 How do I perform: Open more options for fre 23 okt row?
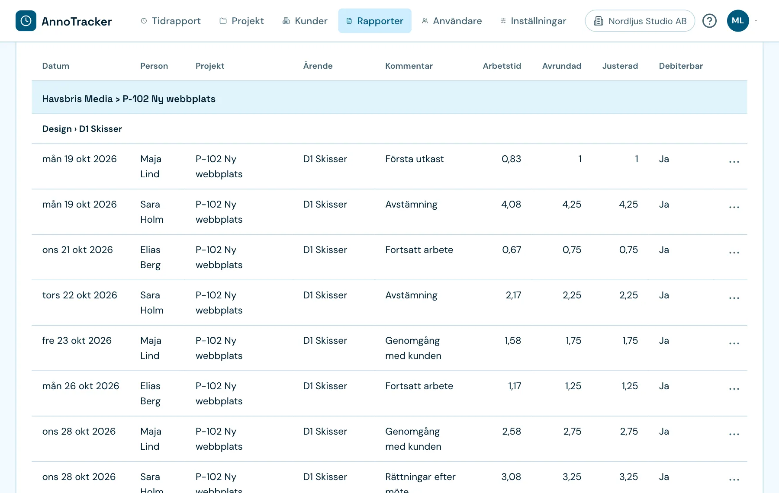pos(734,343)
